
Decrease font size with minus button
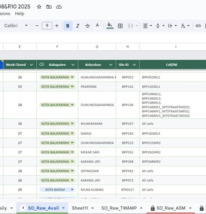coord(37,26)
